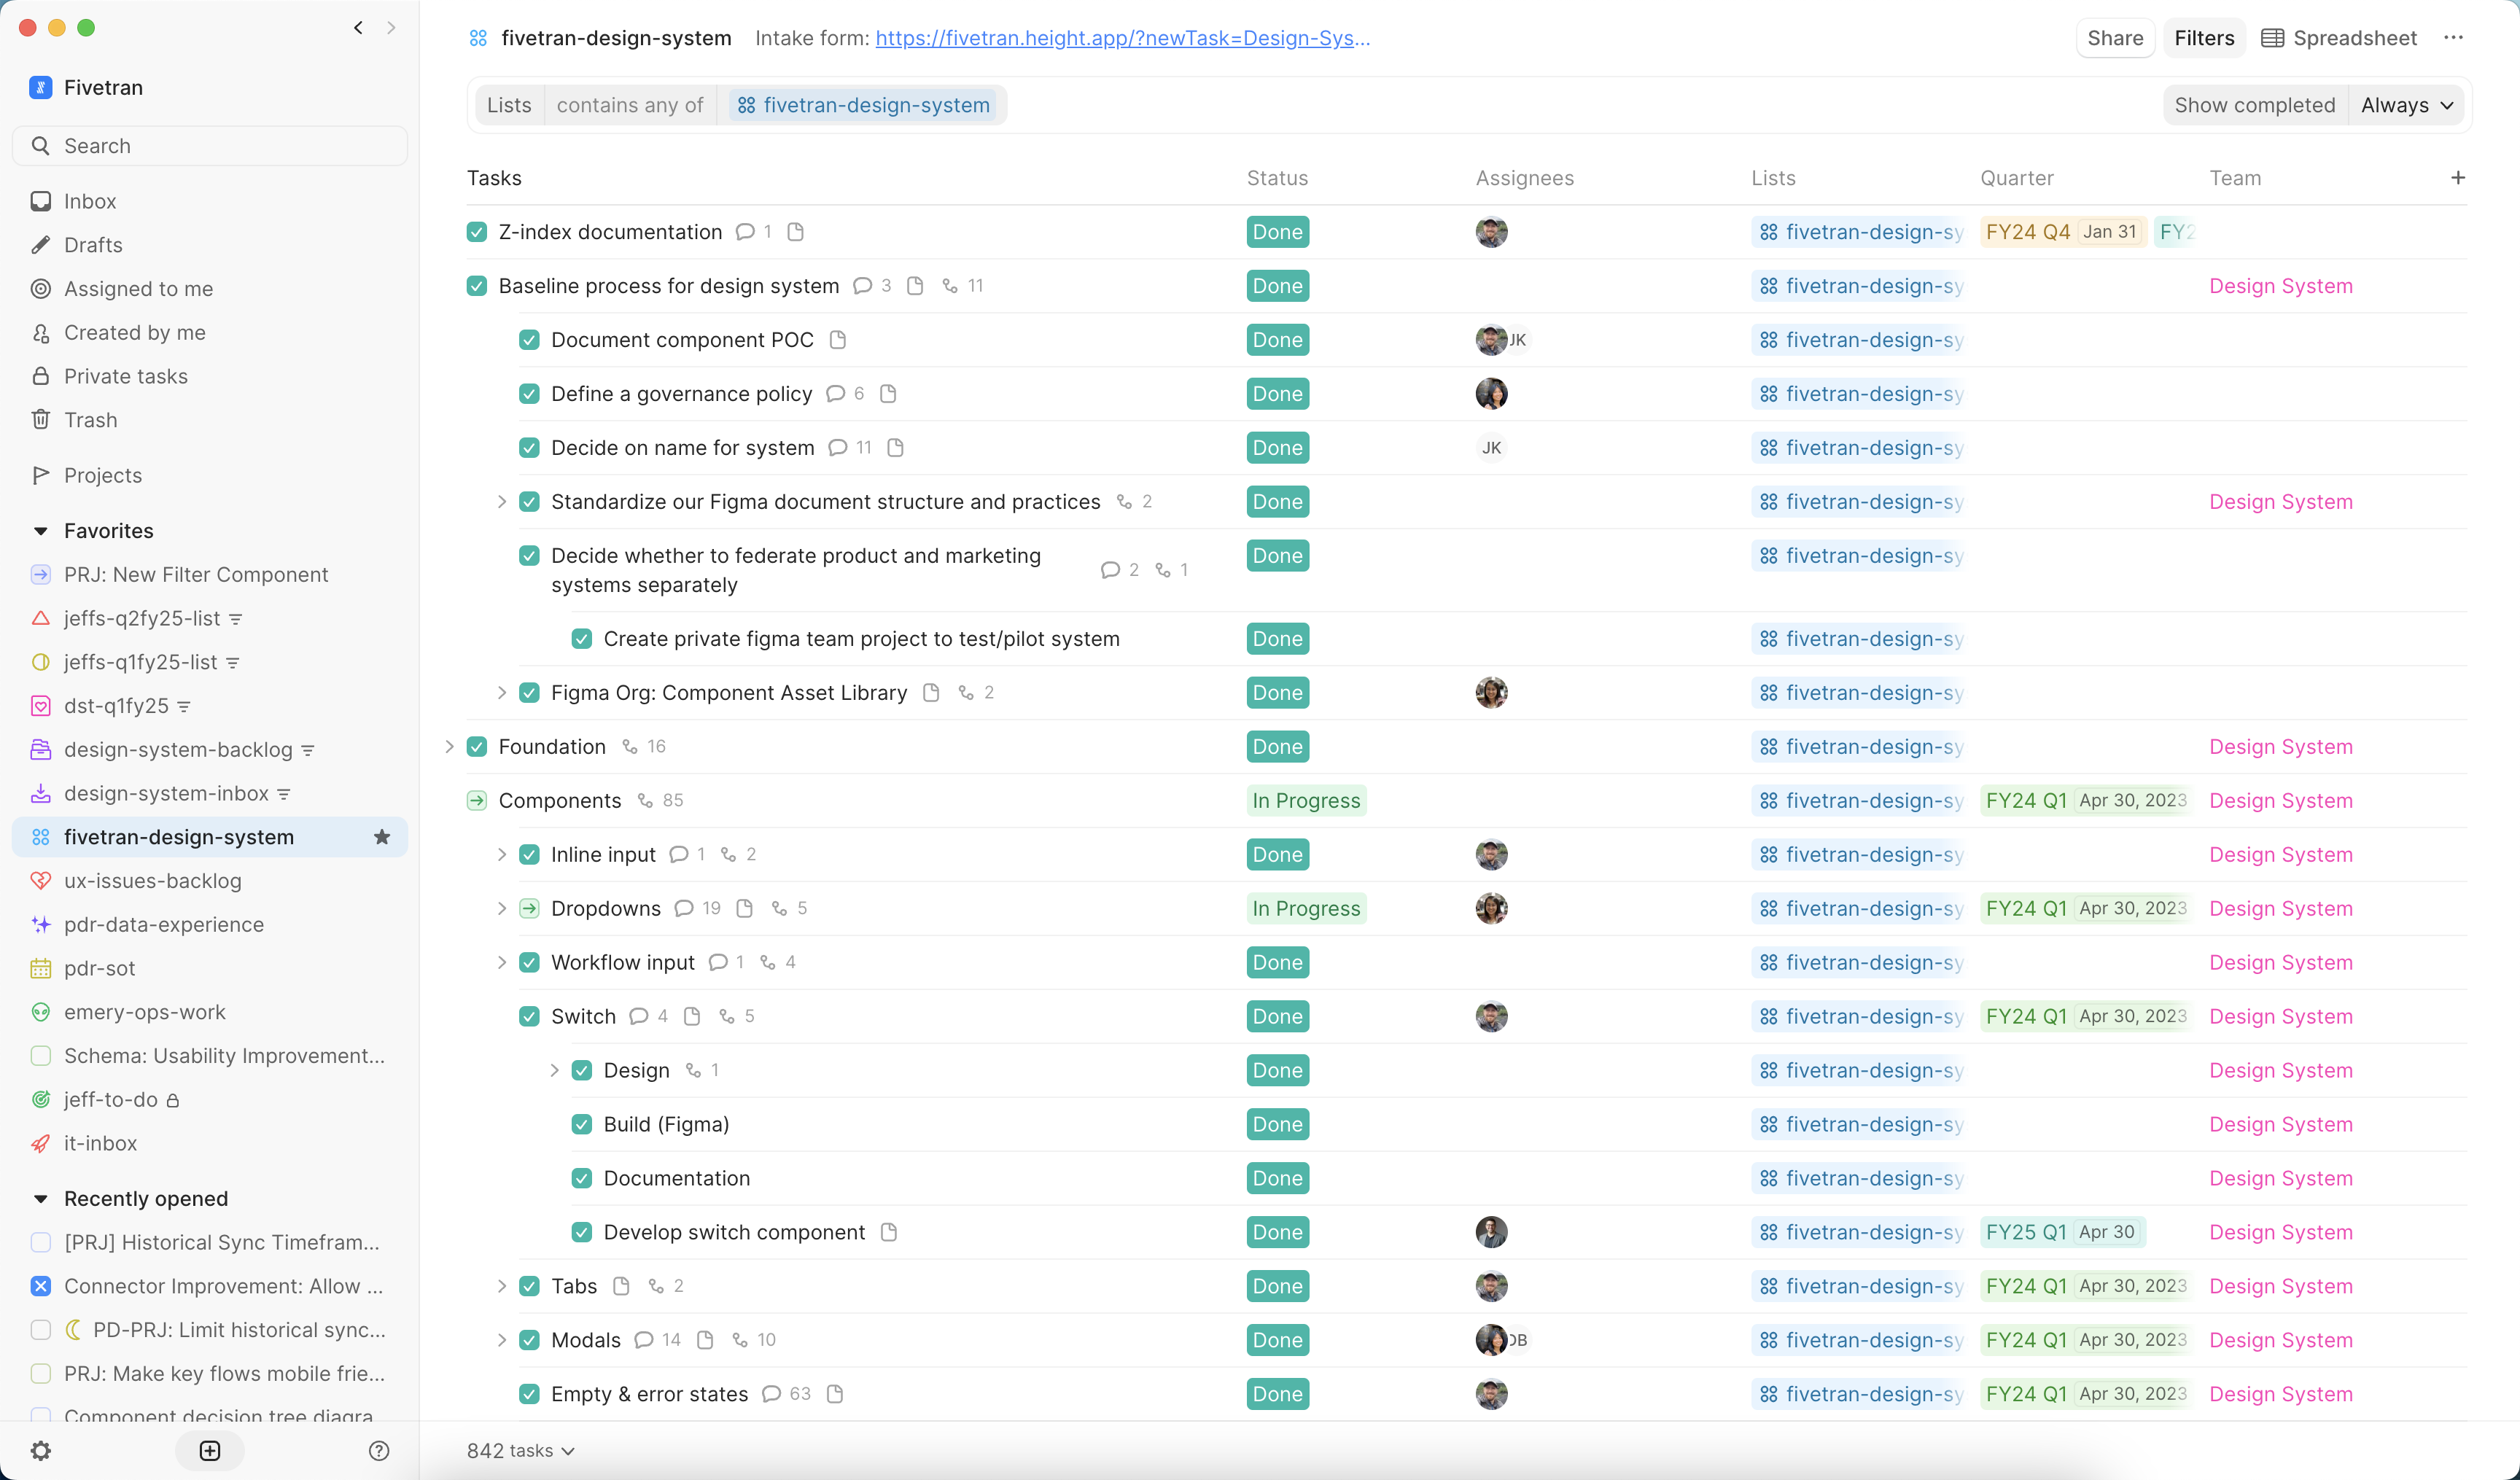Click the Filters button
Viewport: 2520px width, 1480px height.
point(2204,38)
